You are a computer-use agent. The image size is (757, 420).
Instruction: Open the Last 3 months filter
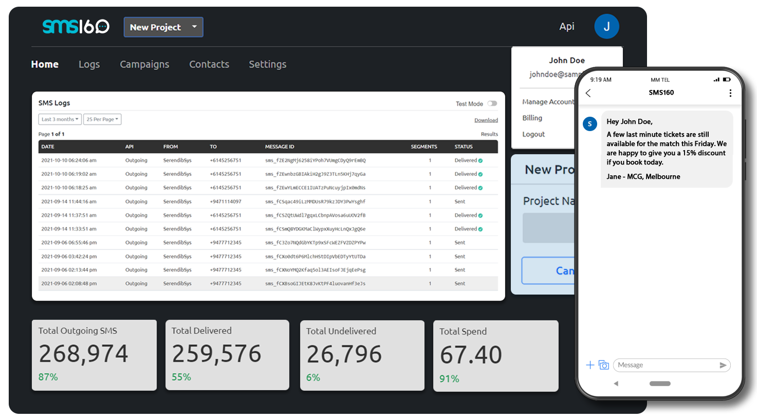60,119
